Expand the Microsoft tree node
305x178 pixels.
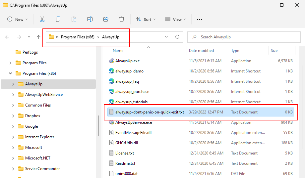pos(13,148)
